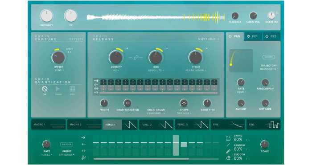Select backward arrow in function step editor

(84, 144)
